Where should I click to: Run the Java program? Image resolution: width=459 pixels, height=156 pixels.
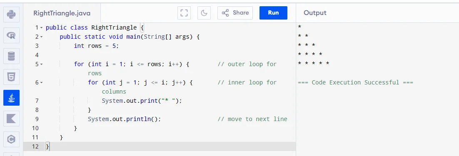coord(273,13)
